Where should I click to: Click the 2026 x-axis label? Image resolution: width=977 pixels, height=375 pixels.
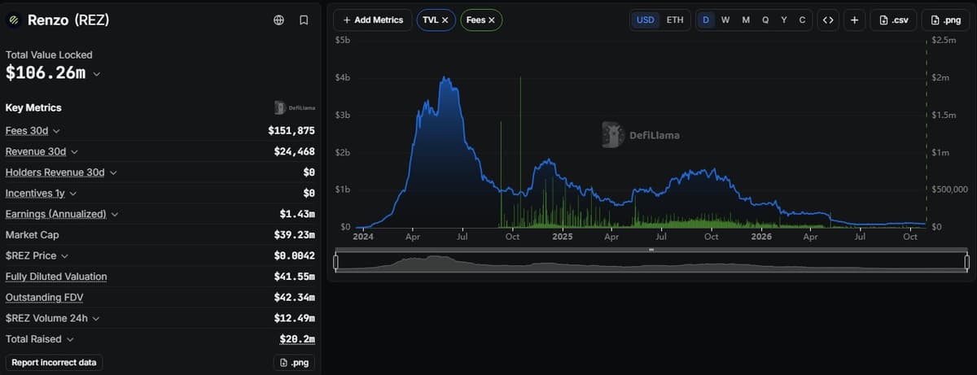(761, 238)
